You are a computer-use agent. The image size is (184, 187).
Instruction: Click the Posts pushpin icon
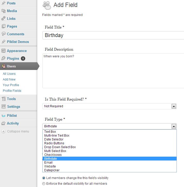(x=3, y=3)
